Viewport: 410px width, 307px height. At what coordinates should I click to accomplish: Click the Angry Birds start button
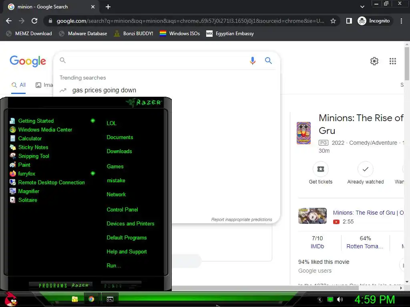click(11, 299)
